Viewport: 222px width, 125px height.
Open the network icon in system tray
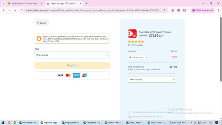point(199,123)
